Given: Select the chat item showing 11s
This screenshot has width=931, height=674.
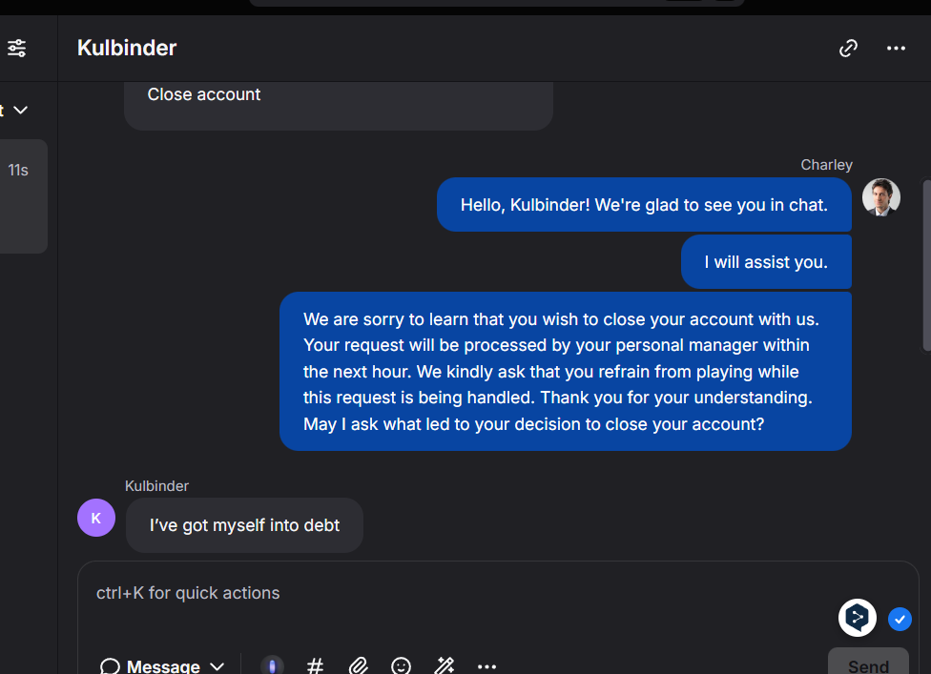Looking at the screenshot, I should click(23, 195).
